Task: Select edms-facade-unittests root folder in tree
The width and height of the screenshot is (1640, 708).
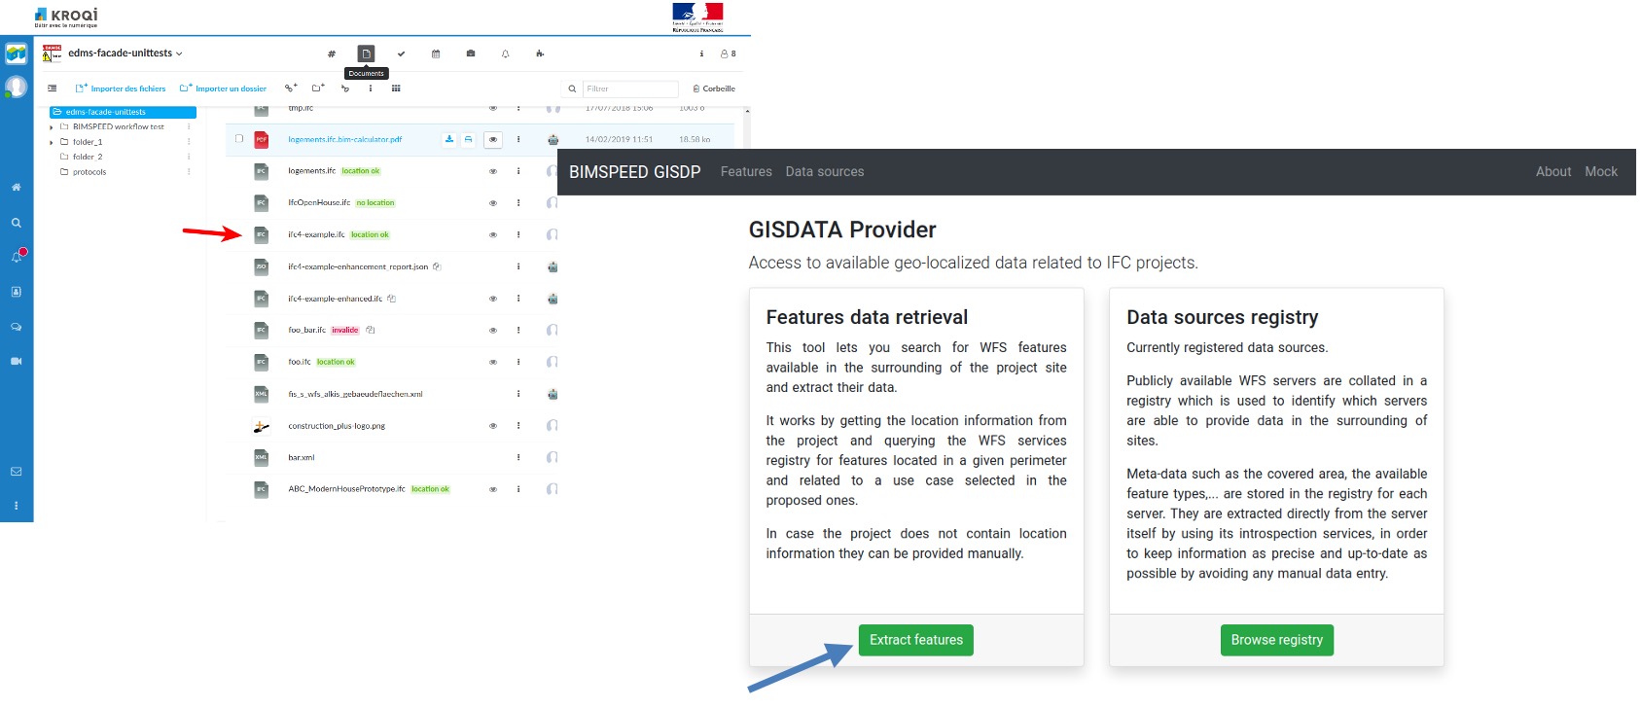Action: [x=123, y=112]
